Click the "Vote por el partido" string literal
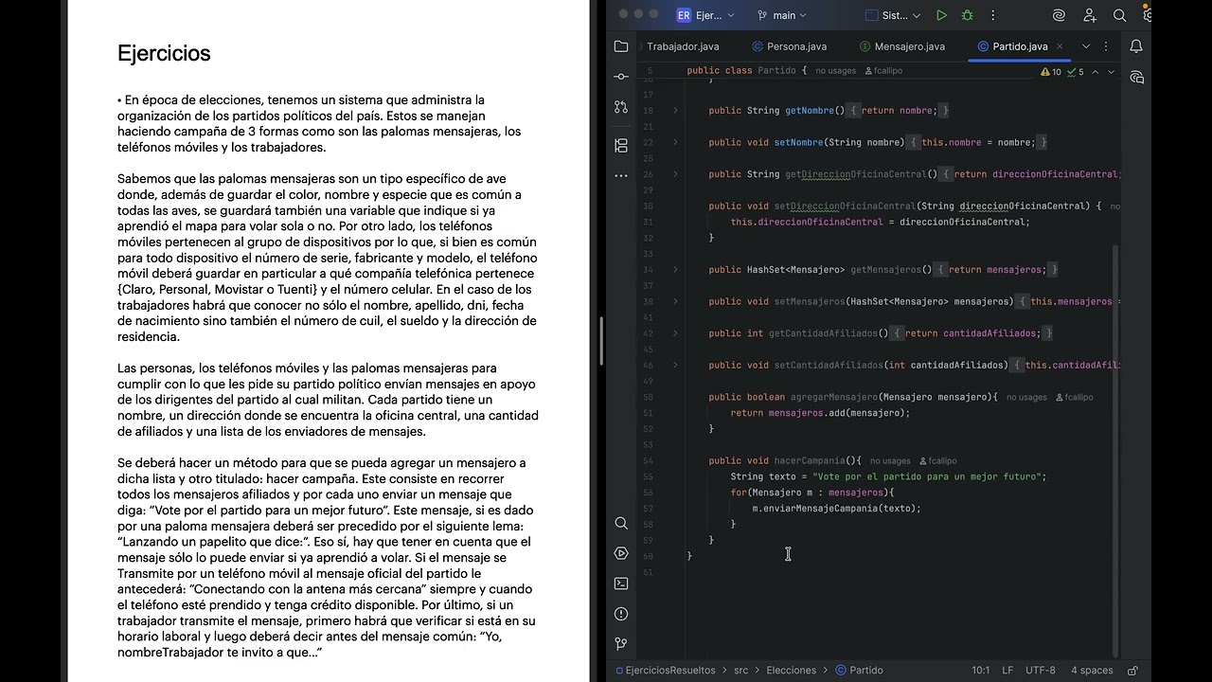Viewport: 1212px width, 682px height. [x=929, y=476]
